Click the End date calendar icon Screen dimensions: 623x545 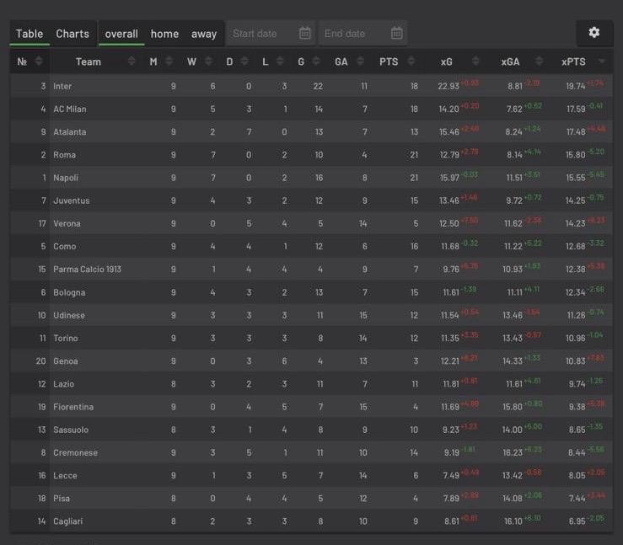(x=397, y=34)
